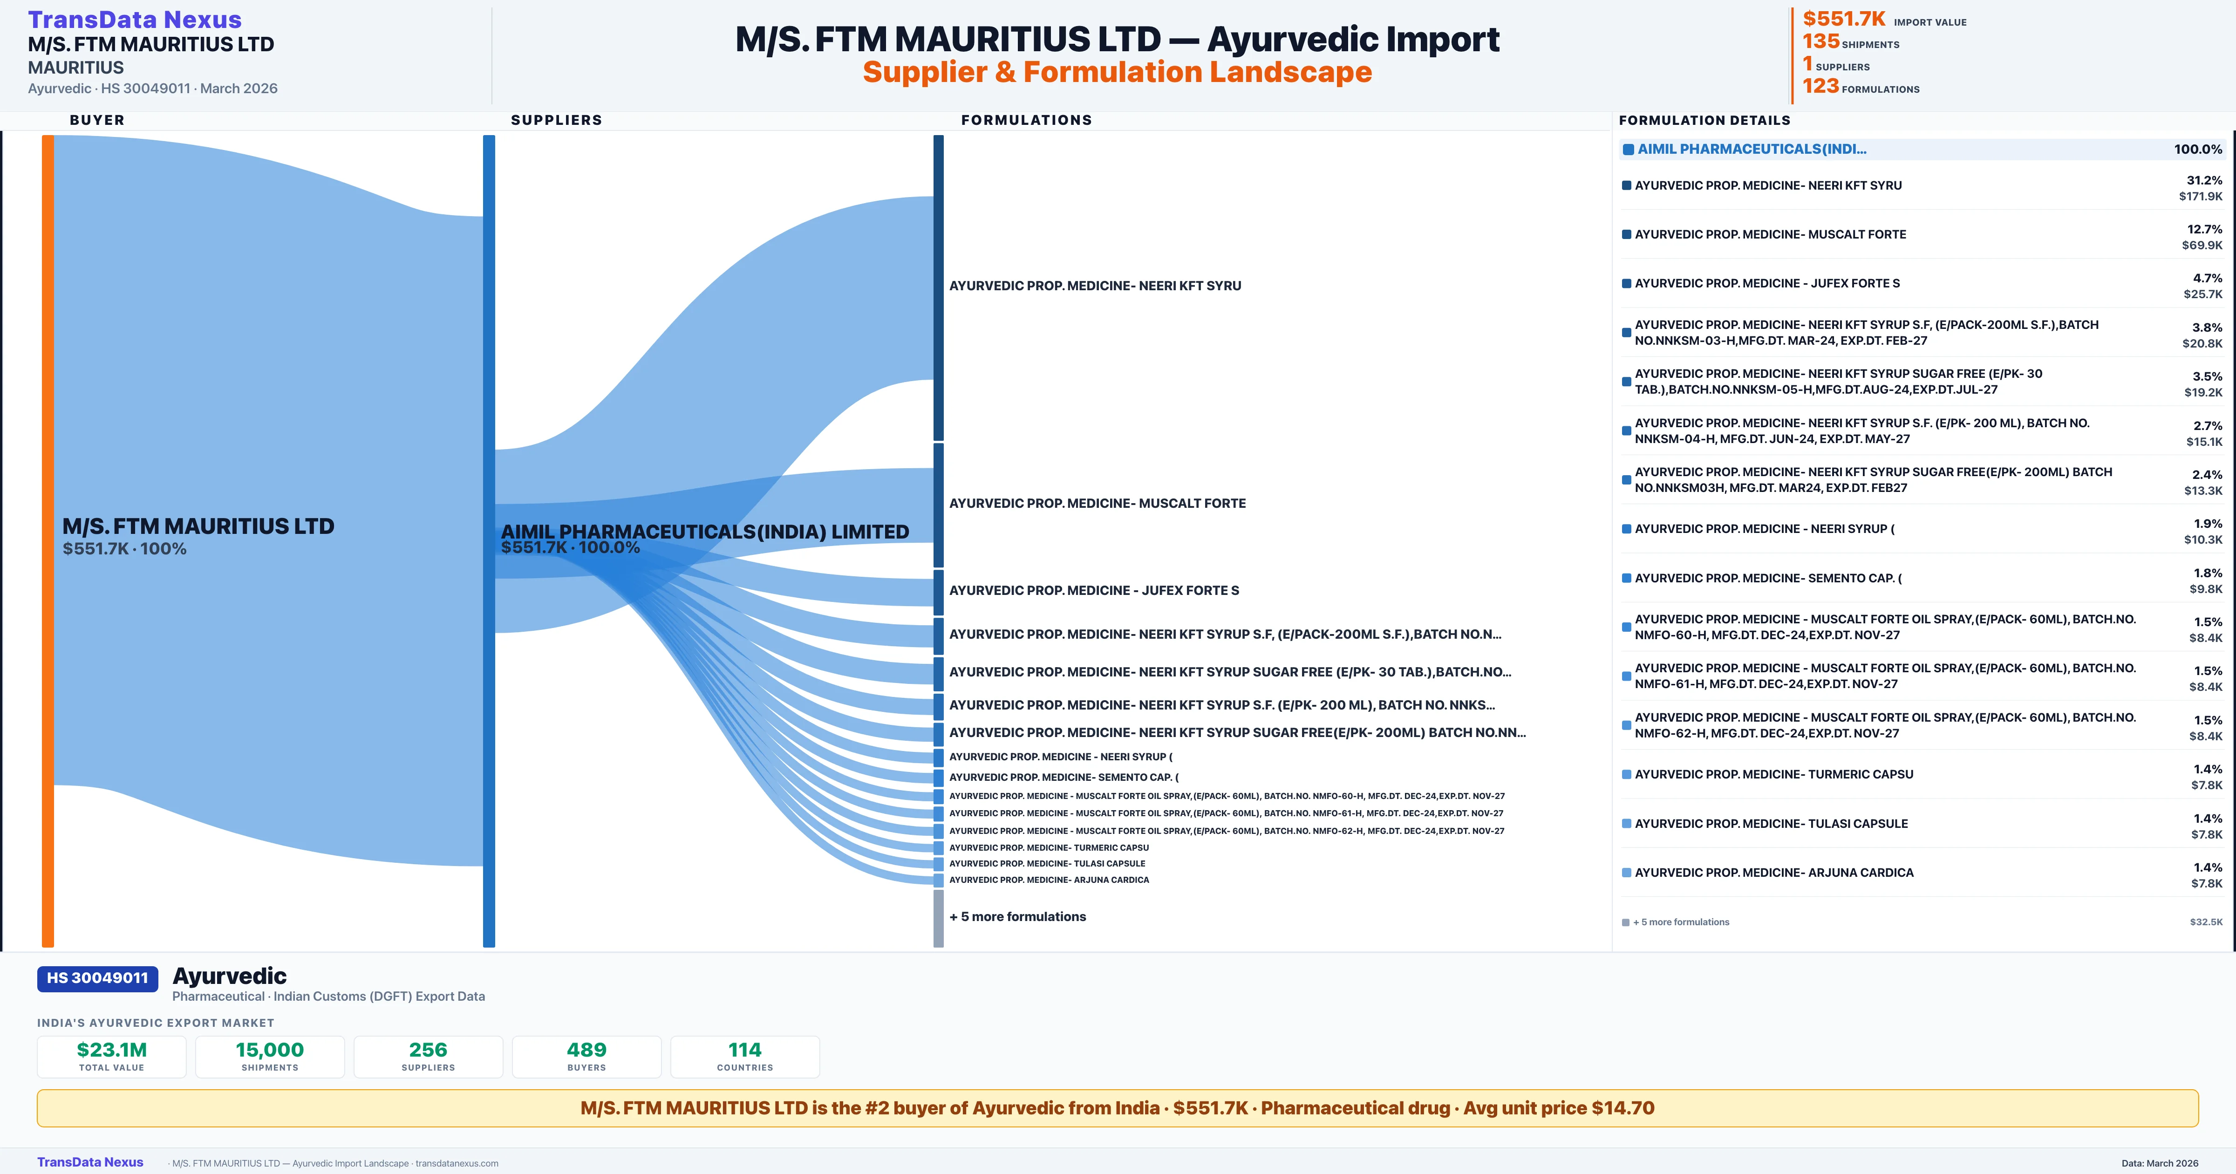Click the 256 Suppliers stat card

pyautogui.click(x=428, y=1056)
